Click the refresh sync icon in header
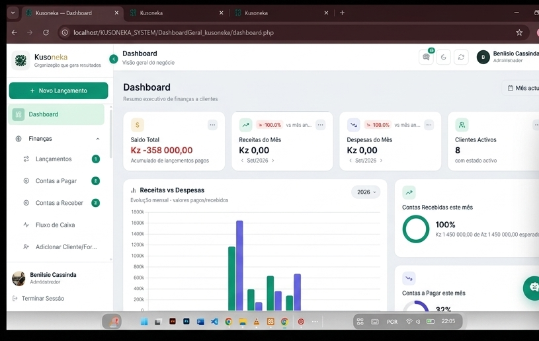This screenshot has height=341, width=539. 461,57
